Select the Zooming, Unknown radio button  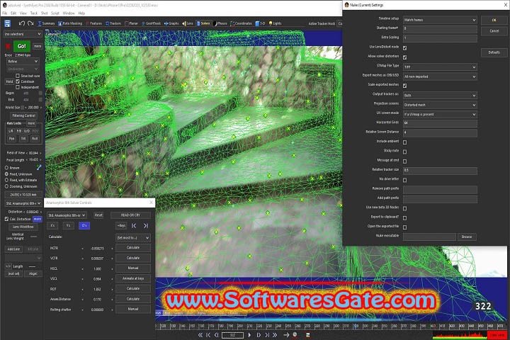6,186
